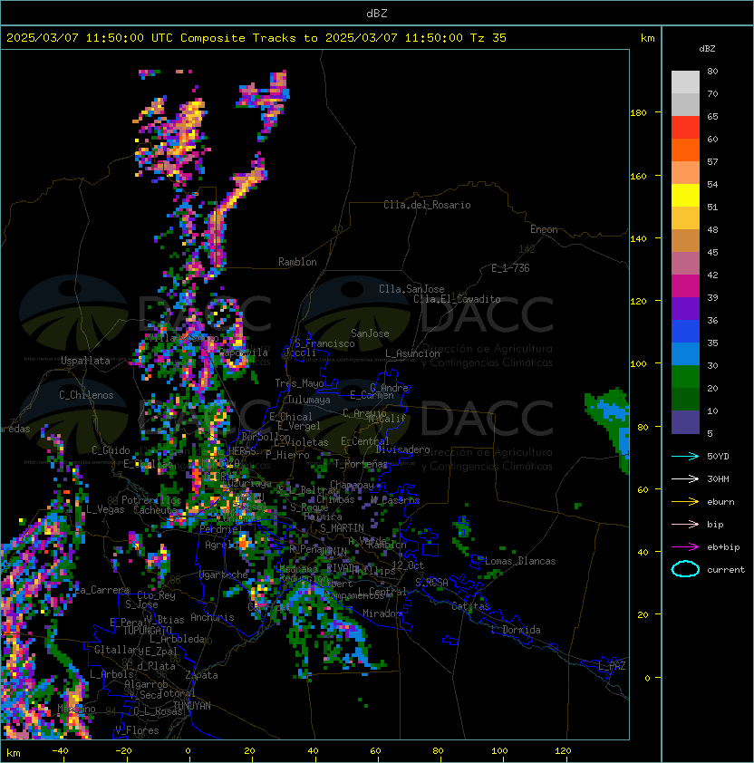Click the 120 tick on horizontal axis

tap(563, 751)
